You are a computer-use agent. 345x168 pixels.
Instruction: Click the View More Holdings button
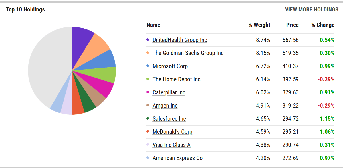pos(312,9)
